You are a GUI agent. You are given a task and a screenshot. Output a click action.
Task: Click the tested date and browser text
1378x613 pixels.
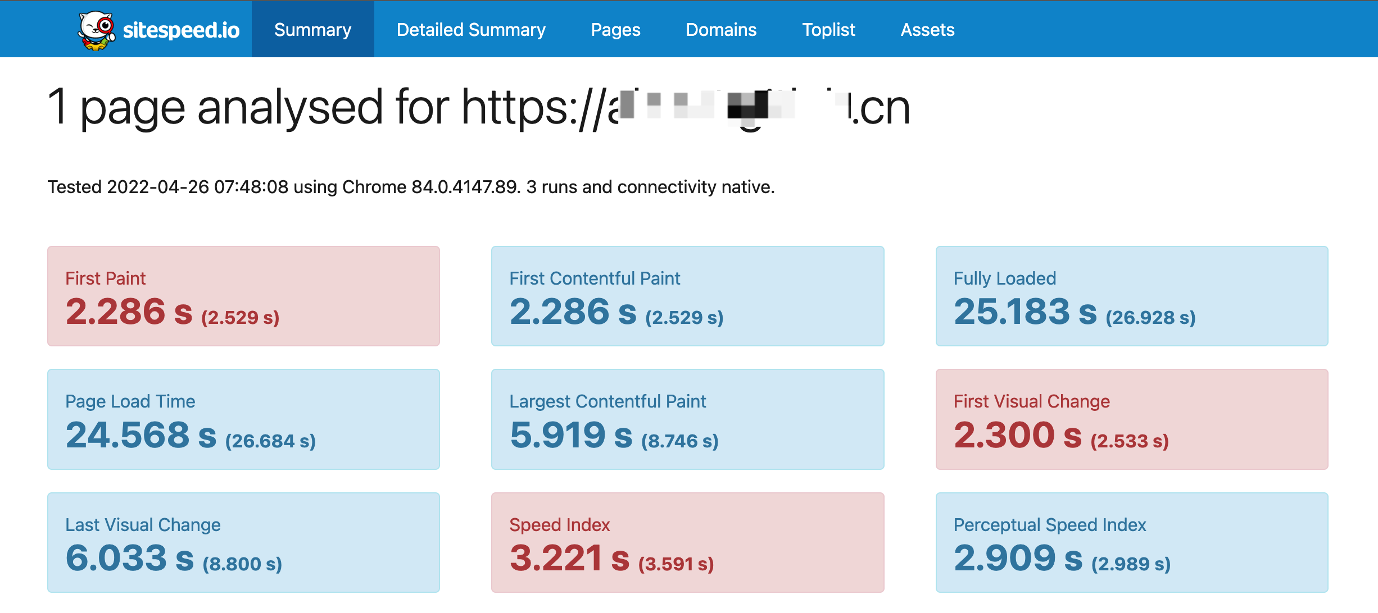[411, 187]
